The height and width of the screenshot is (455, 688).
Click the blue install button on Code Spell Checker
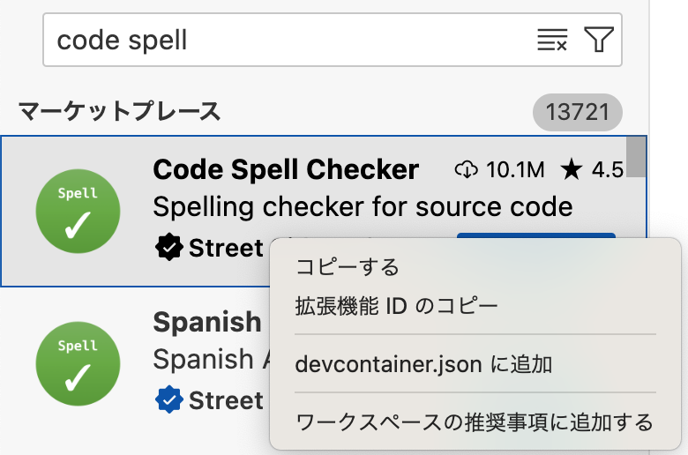(x=536, y=235)
